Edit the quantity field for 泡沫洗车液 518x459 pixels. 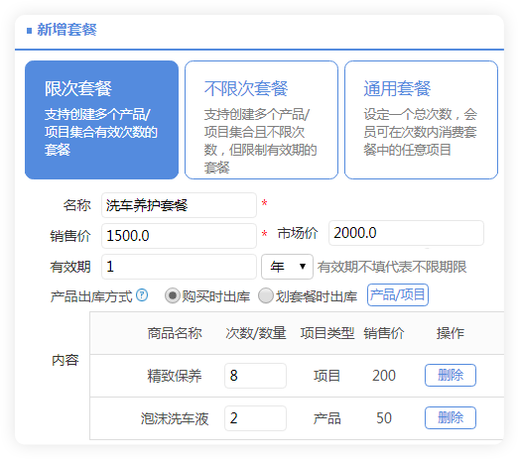pyautogui.click(x=255, y=418)
